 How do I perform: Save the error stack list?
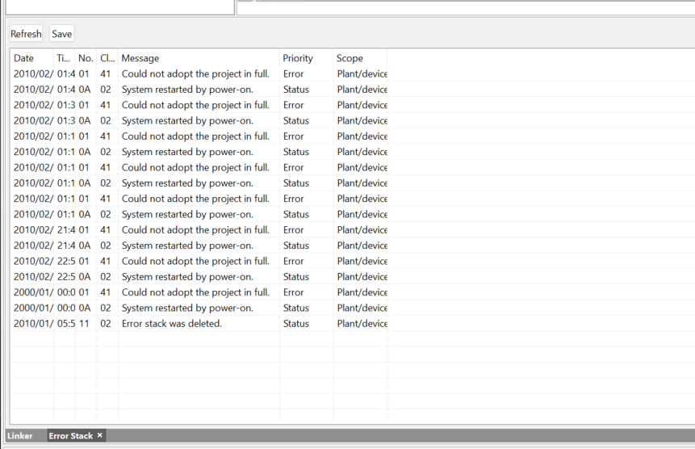61,34
